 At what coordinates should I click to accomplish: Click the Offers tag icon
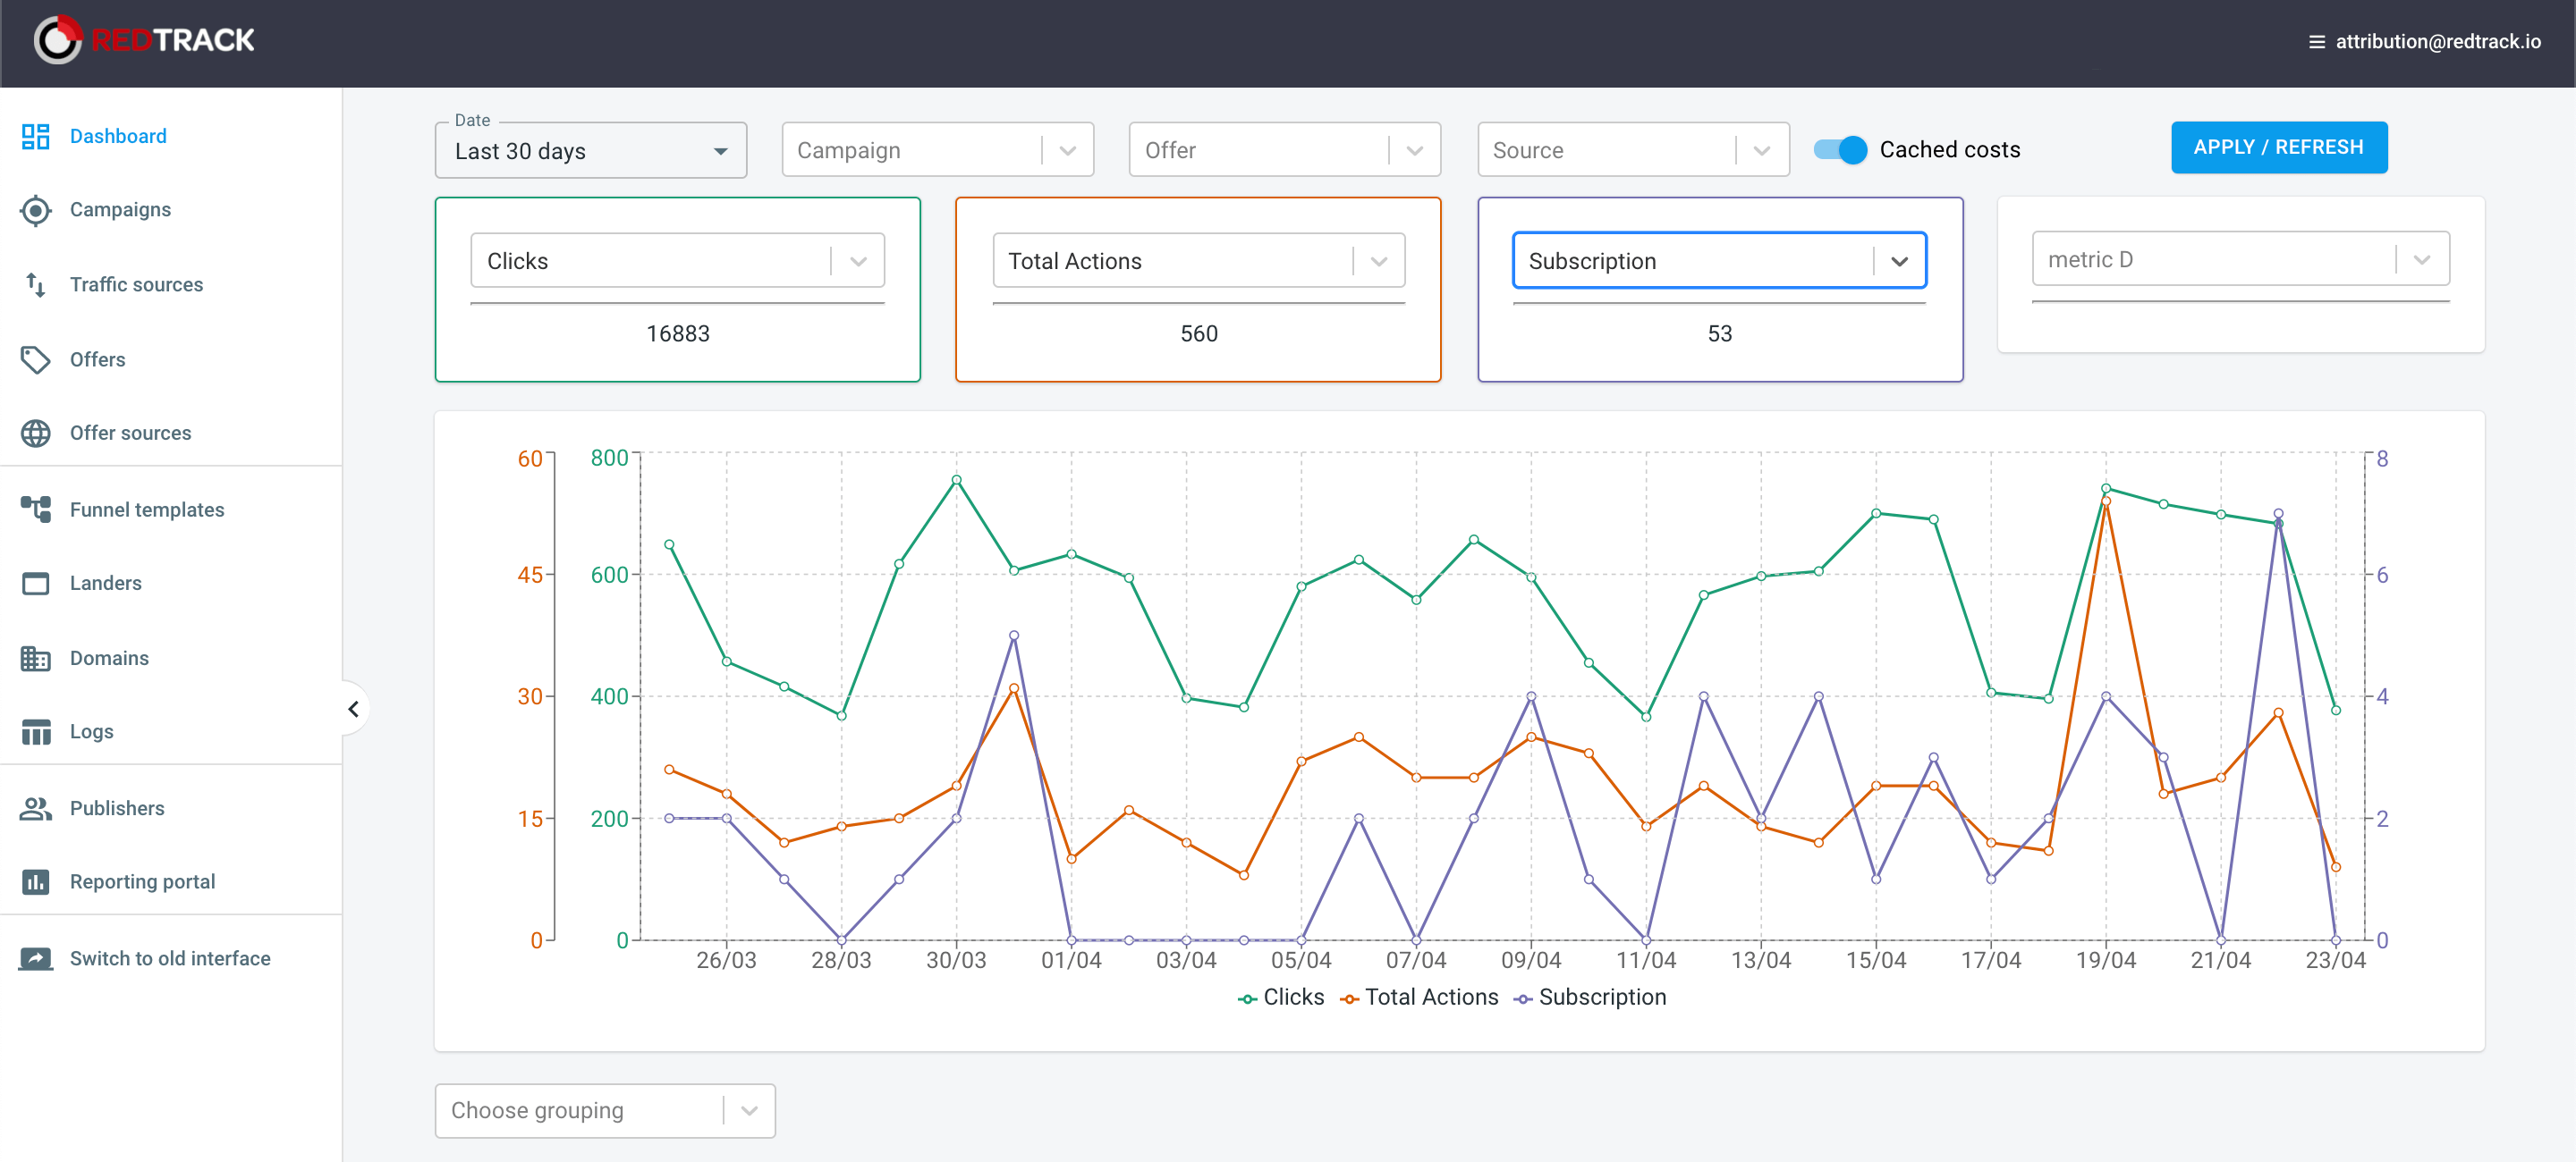[x=36, y=359]
